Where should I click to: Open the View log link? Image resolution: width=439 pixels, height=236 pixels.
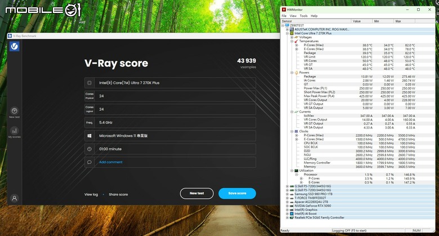click(x=91, y=194)
